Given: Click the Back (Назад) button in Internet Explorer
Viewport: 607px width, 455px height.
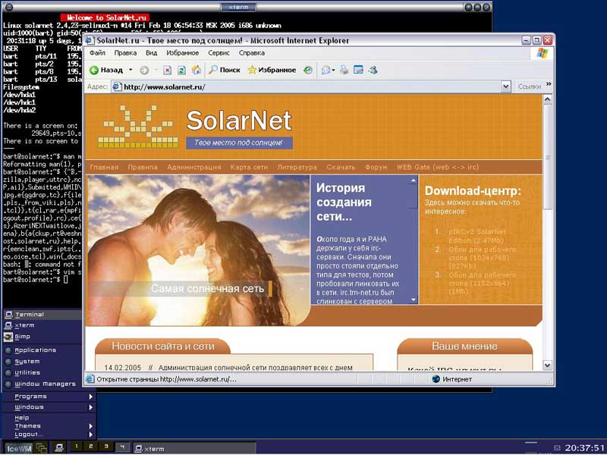Looking at the screenshot, I should pos(106,70).
